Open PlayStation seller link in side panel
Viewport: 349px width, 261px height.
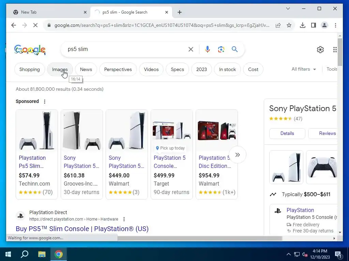[300, 210]
